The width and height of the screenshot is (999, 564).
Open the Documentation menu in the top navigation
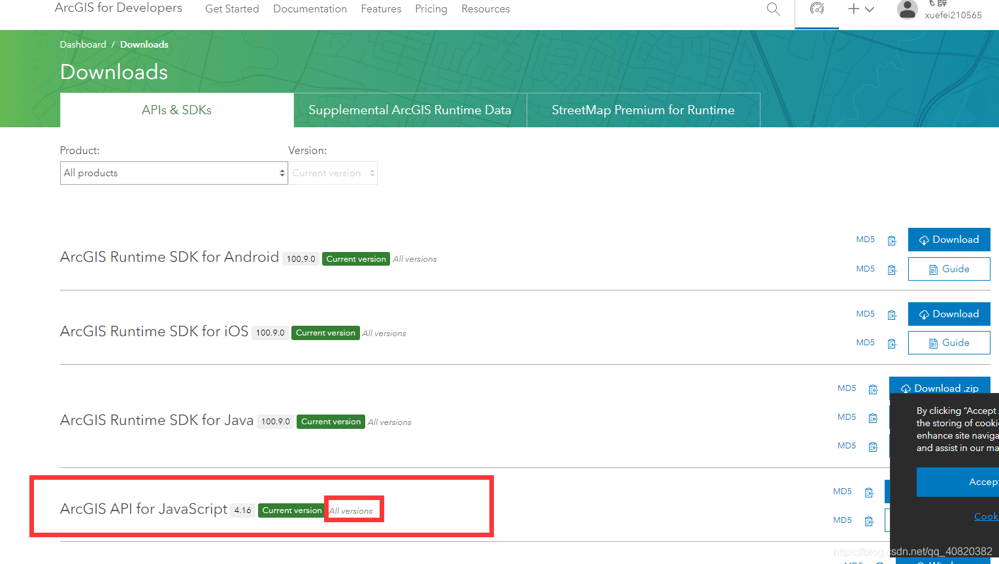point(310,8)
